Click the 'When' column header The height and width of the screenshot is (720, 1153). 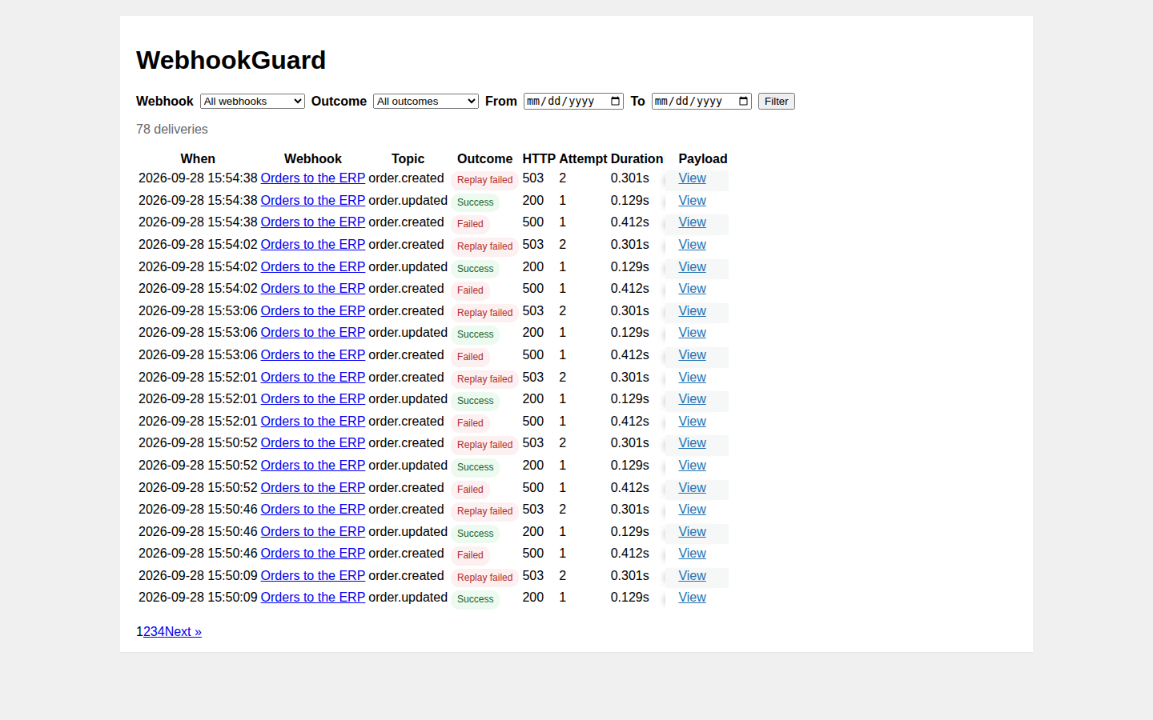[x=198, y=158]
